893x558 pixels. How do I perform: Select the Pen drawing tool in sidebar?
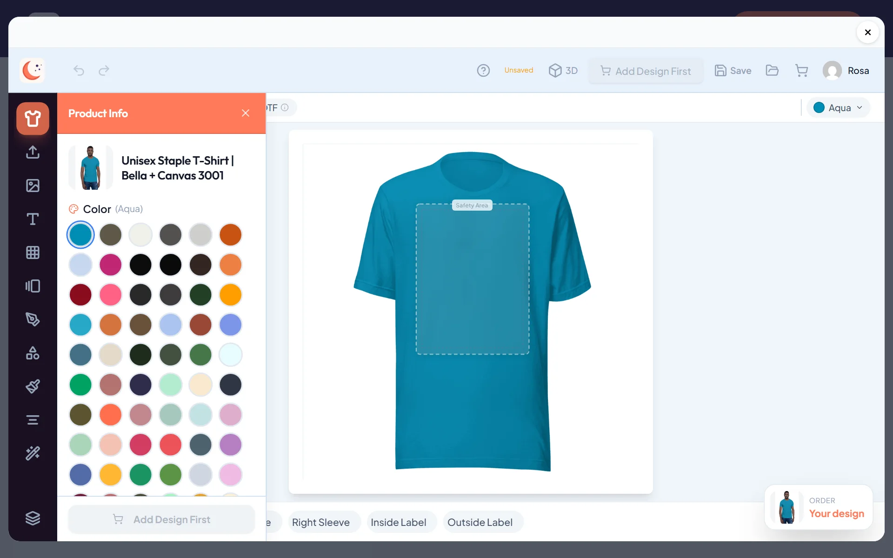pyautogui.click(x=33, y=319)
